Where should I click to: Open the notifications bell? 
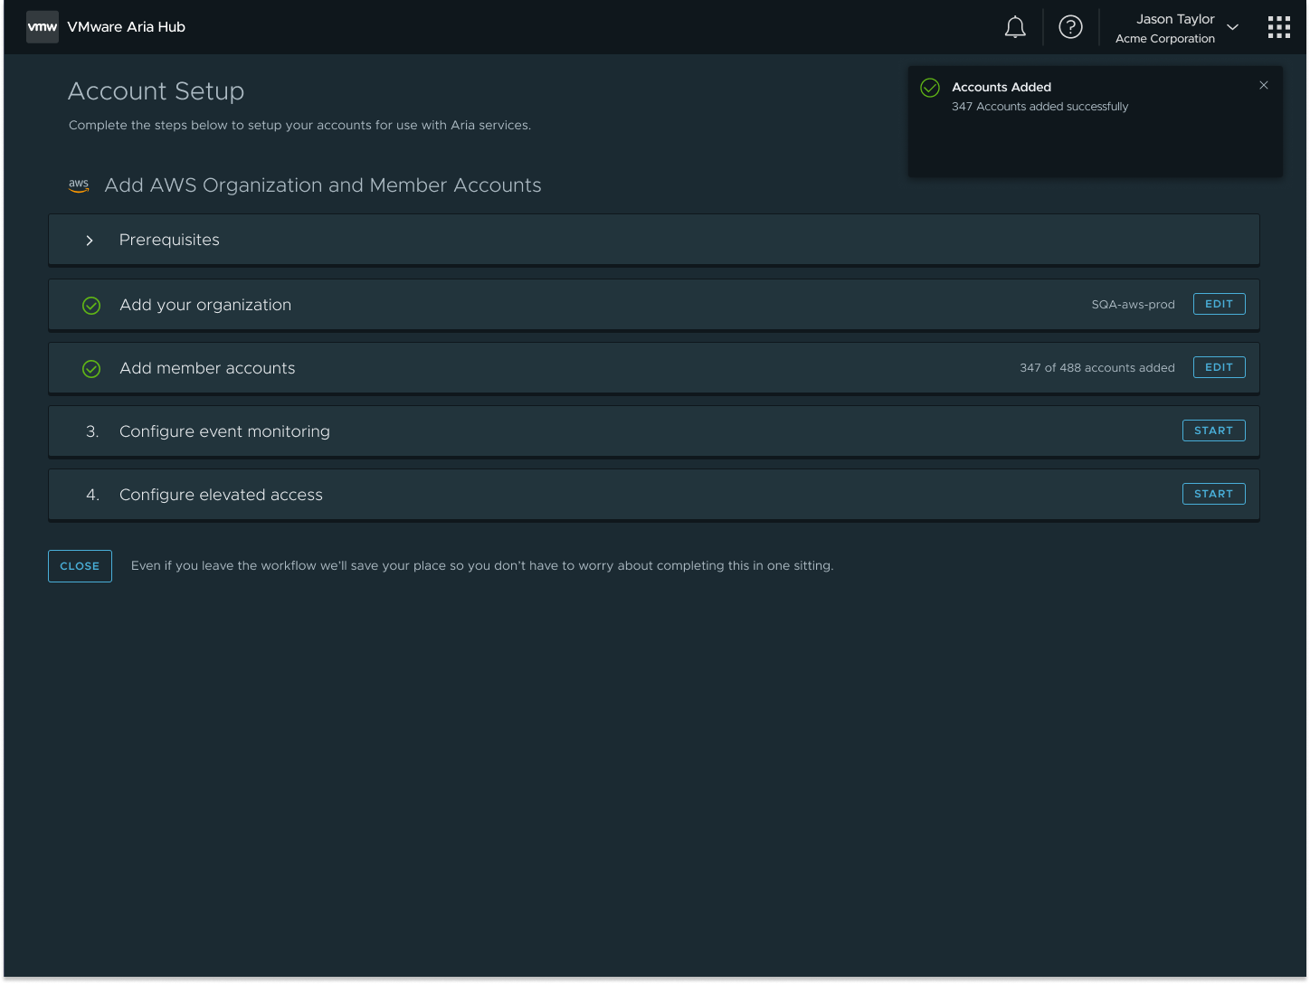coord(1015,27)
